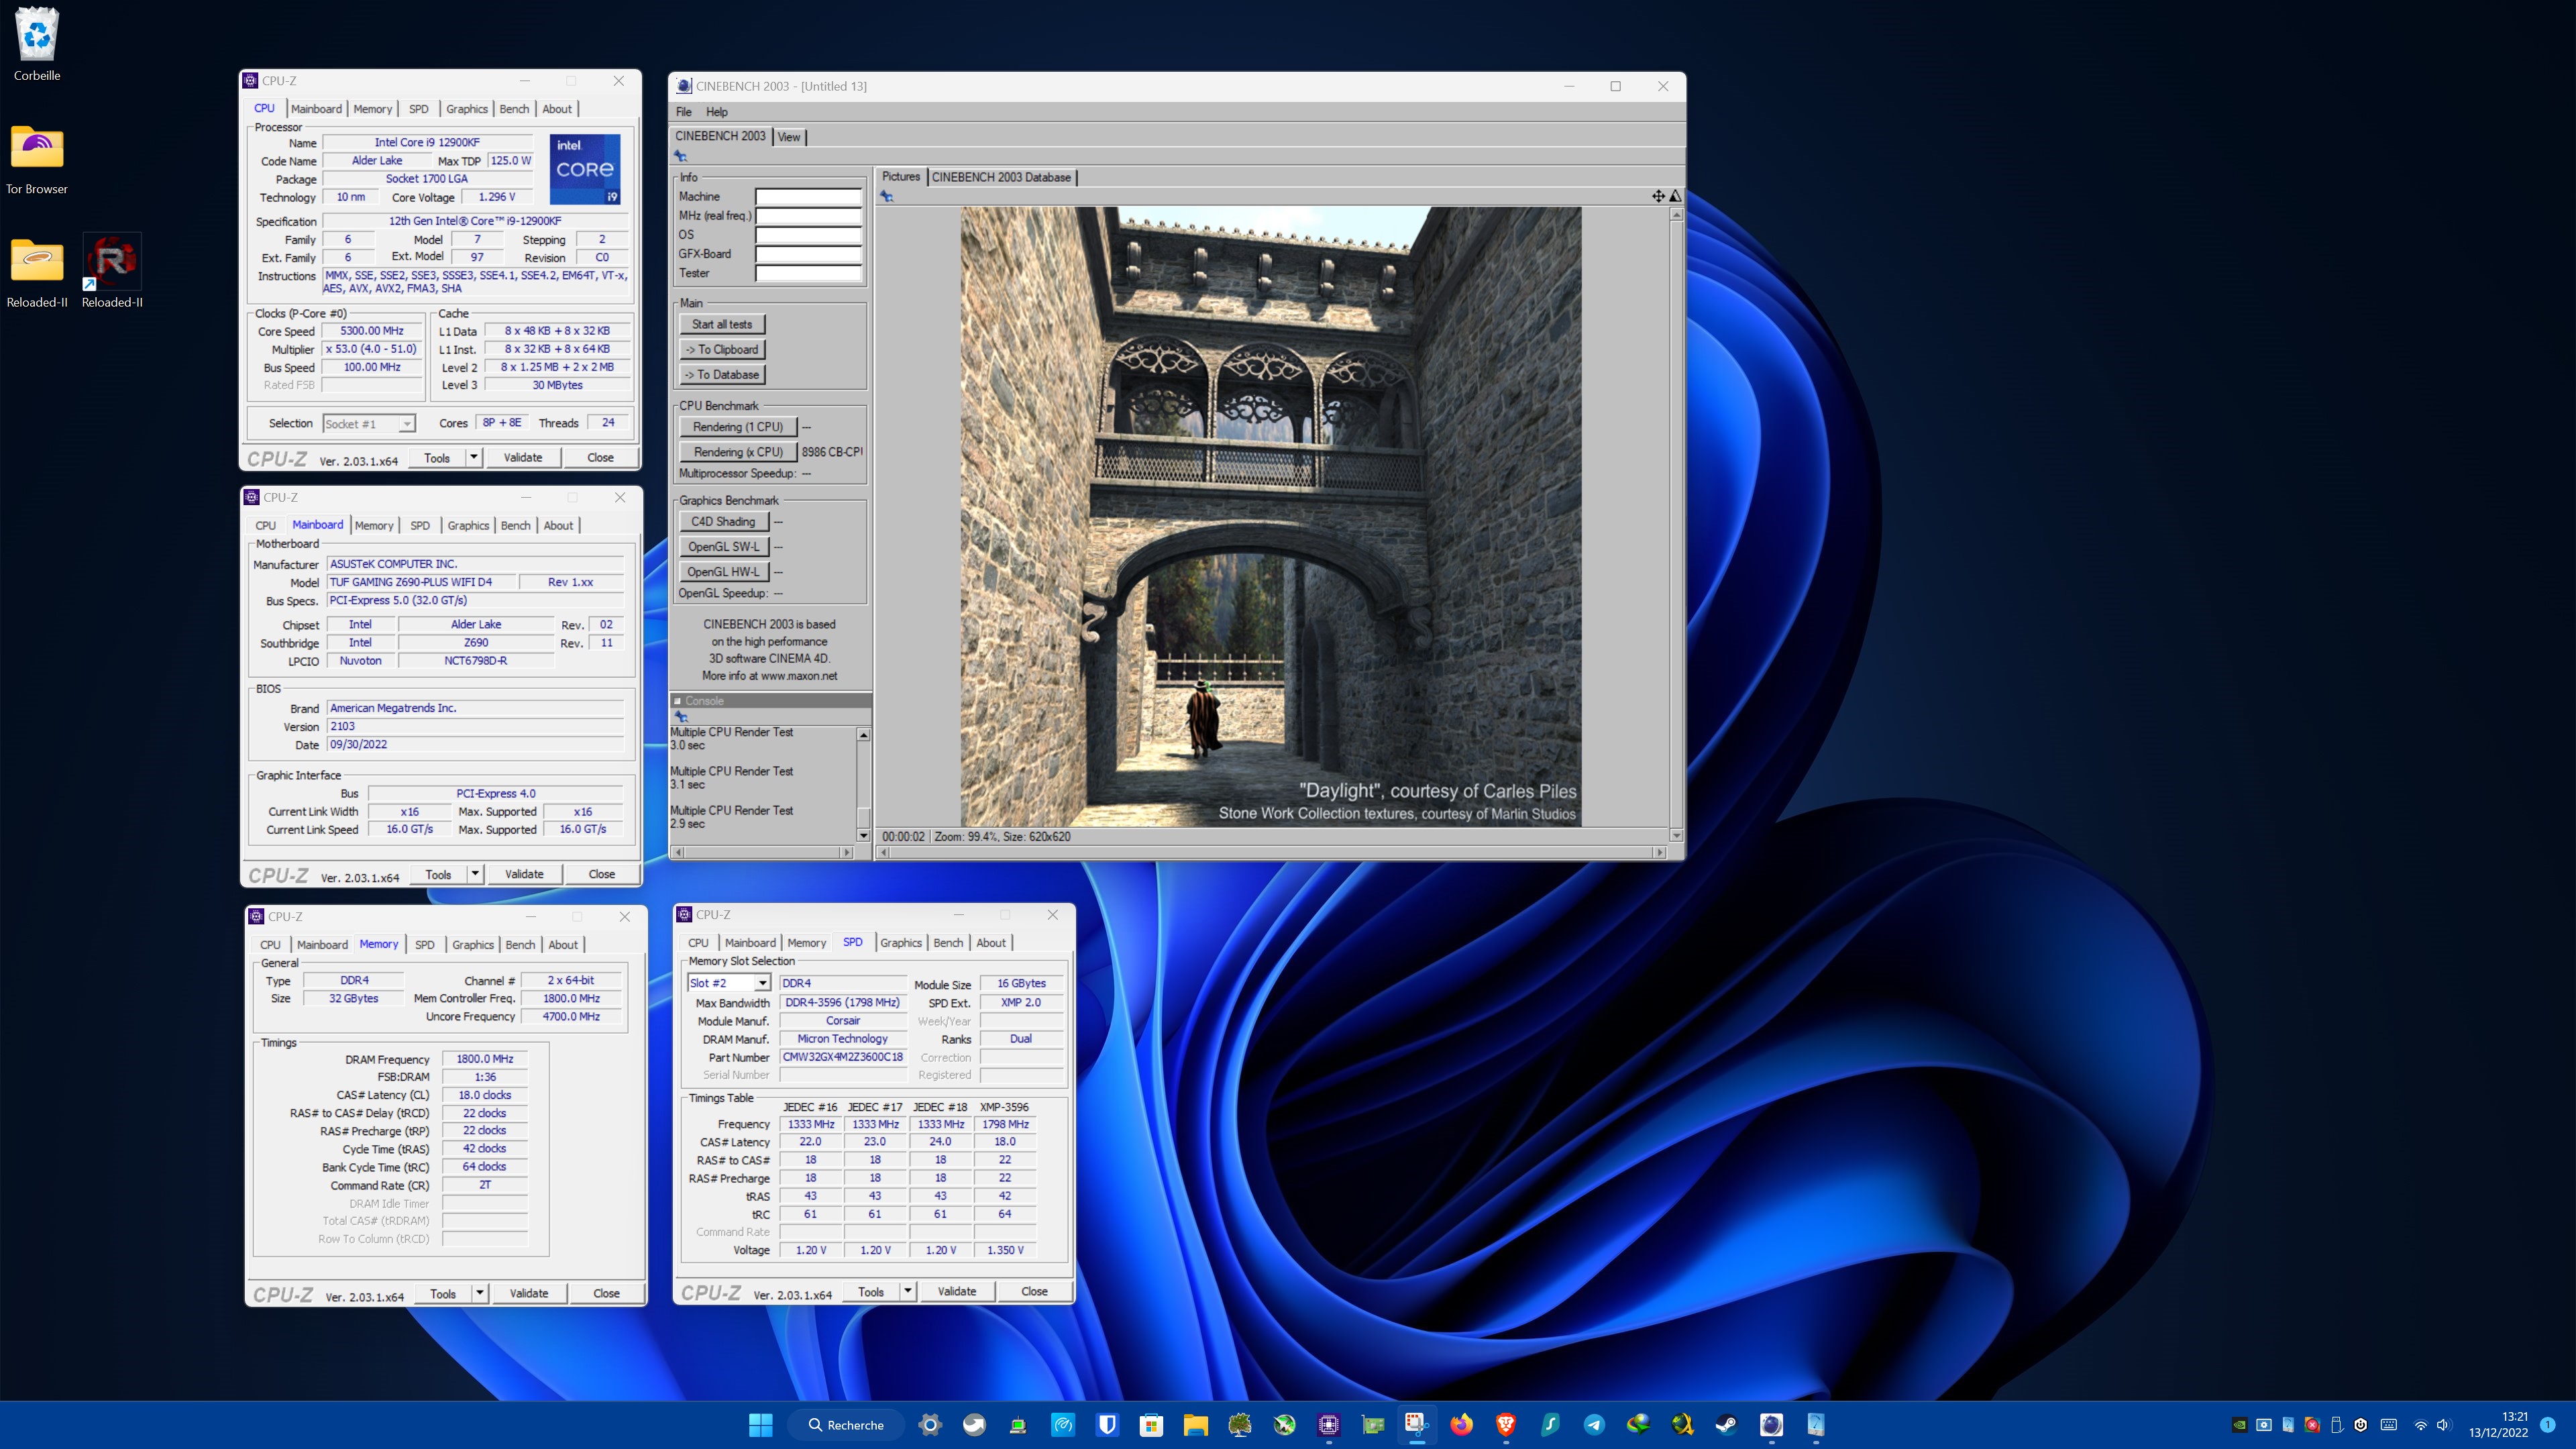Launch Firefox from the taskbar
Image resolution: width=2576 pixels, height=1449 pixels.
1461,1424
